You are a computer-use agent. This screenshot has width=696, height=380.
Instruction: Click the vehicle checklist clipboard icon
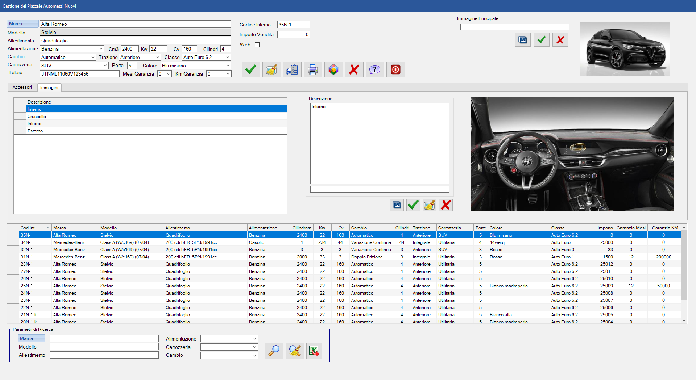(x=292, y=69)
